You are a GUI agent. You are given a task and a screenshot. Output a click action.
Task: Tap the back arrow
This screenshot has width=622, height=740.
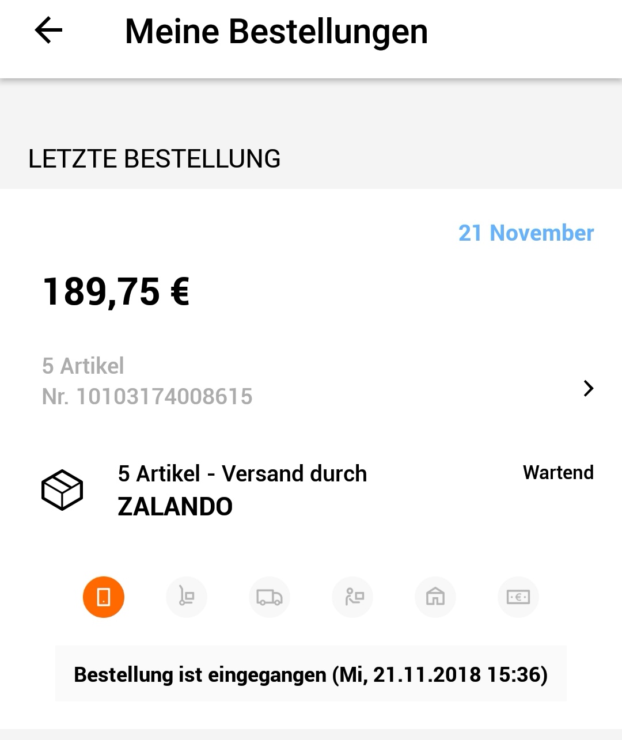pyautogui.click(x=48, y=31)
